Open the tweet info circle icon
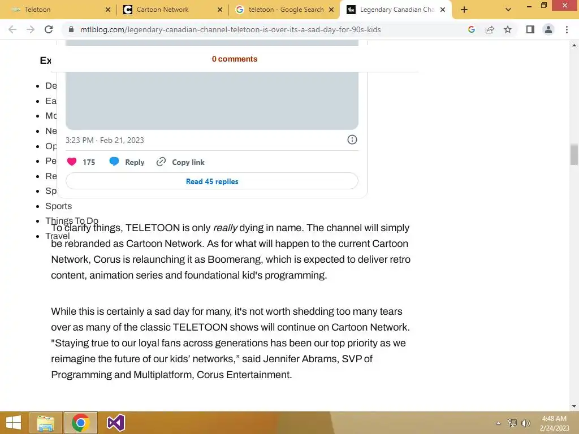This screenshot has height=434, width=579. click(352, 140)
